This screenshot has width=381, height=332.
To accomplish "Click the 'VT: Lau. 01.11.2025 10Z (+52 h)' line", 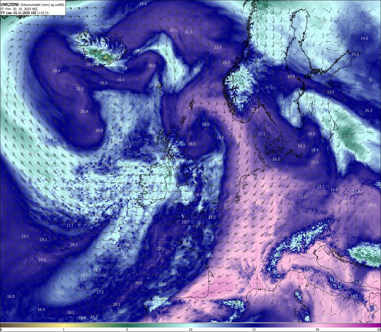I will coord(25,13).
